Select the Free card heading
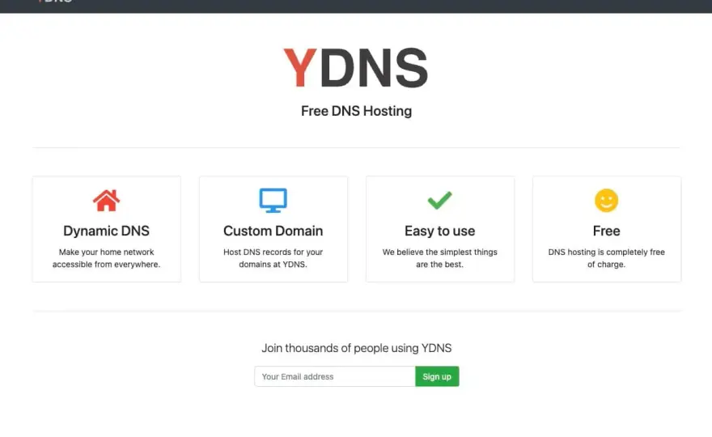Screen dimensions: 712x437 (606, 231)
